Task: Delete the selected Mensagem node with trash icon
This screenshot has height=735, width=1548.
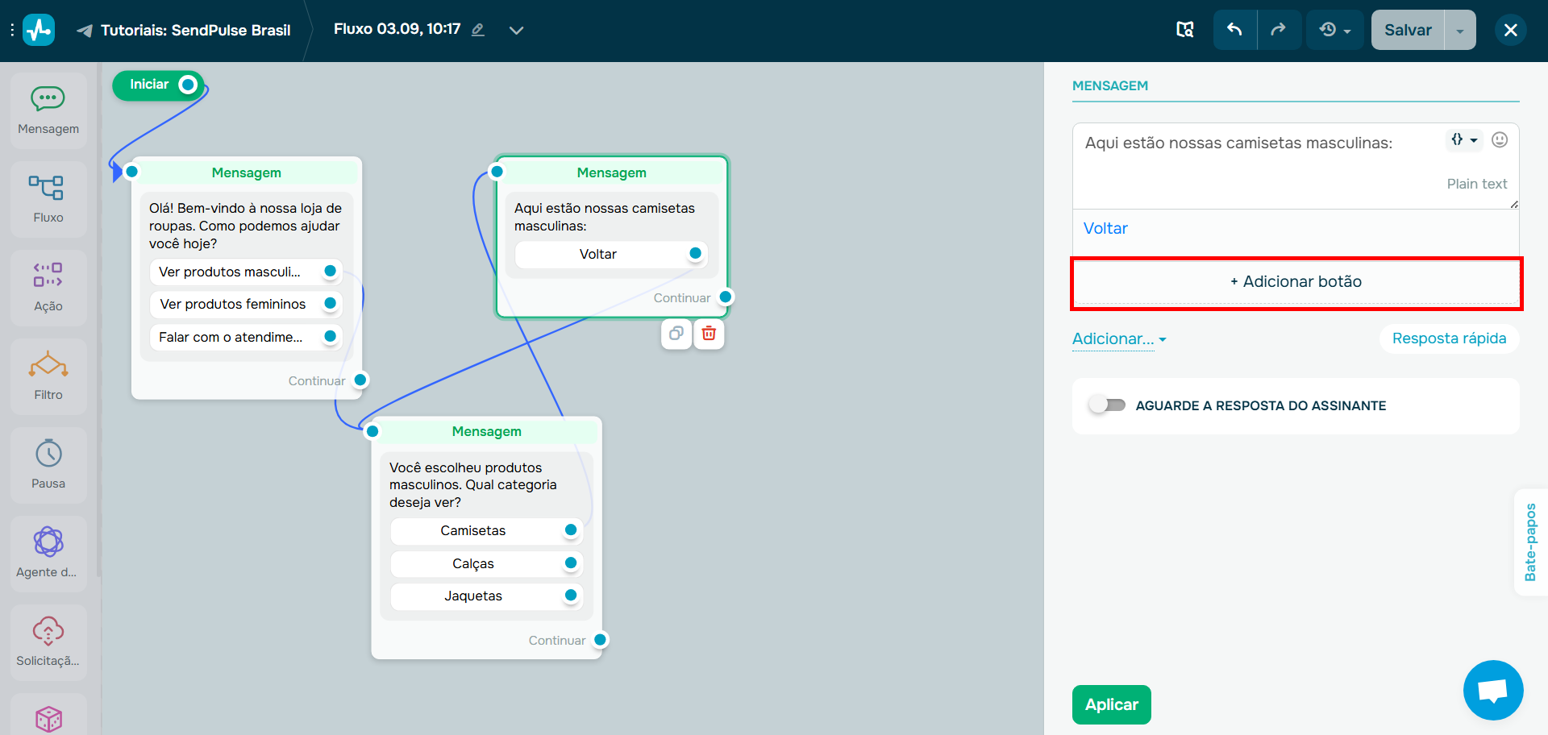Action: [x=709, y=334]
